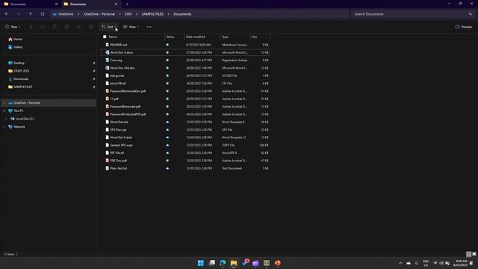Collapse the This PC tree node

tap(4, 111)
